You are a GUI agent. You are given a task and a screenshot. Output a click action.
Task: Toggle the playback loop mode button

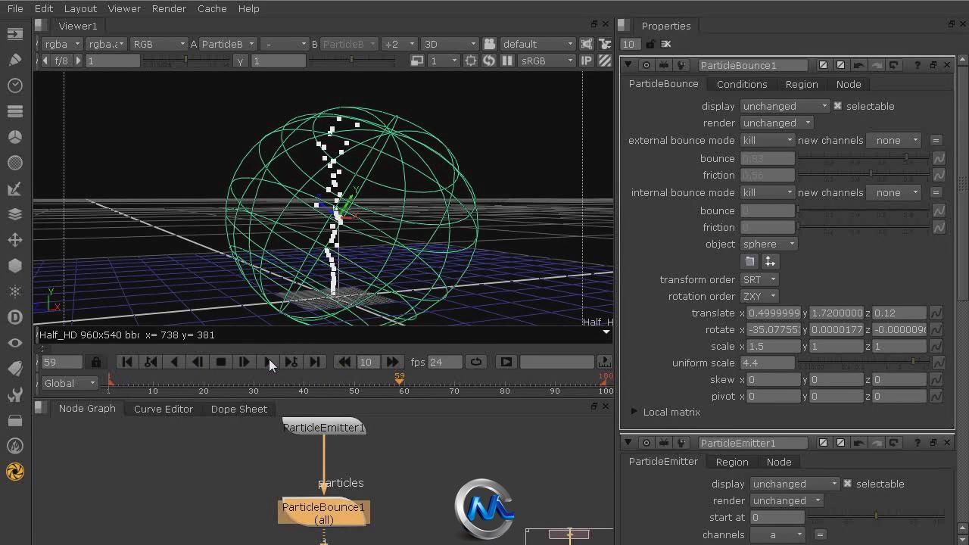point(476,362)
